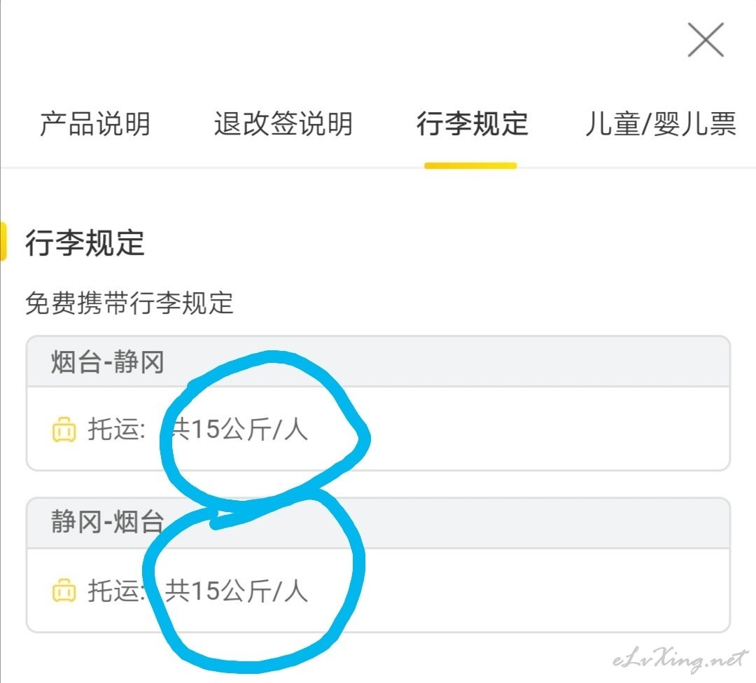
Task: Click the 托运 label for 静冈-烟台
Action: pyautogui.click(x=117, y=591)
